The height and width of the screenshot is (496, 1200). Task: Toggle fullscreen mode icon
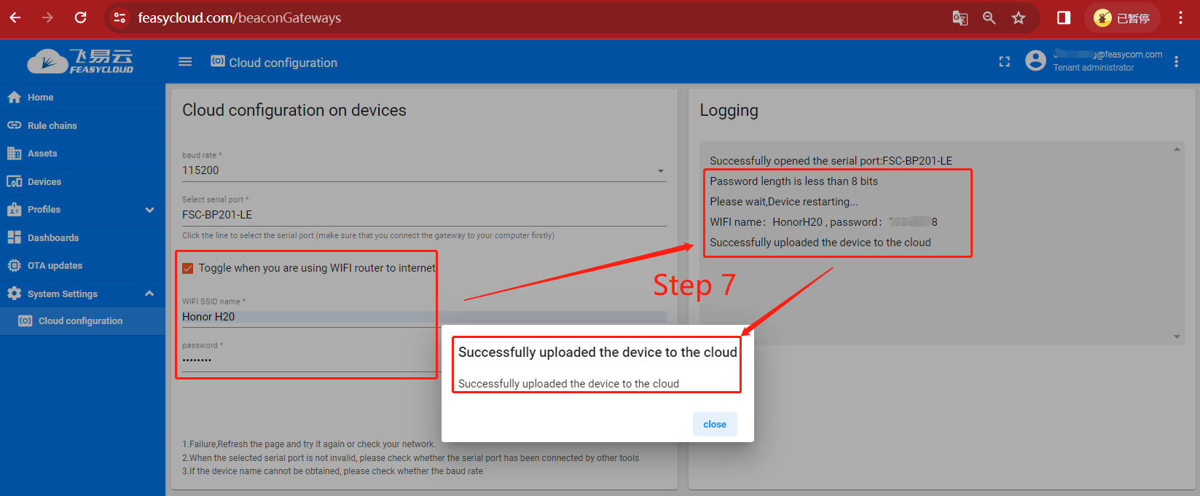click(1004, 62)
